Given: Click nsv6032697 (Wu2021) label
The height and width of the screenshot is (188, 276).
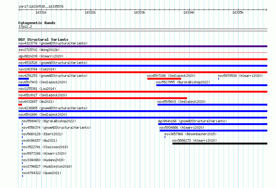Looking at the screenshot, I should [x=36, y=102].
